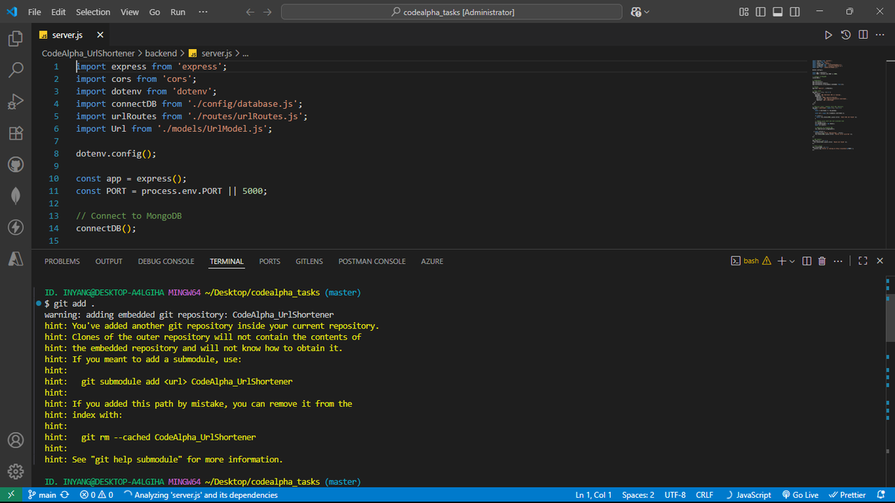Close the terminal panel

(x=880, y=261)
